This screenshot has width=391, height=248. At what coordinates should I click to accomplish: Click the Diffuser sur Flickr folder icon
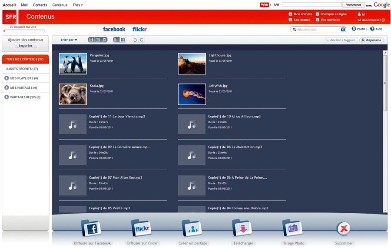[141, 228]
